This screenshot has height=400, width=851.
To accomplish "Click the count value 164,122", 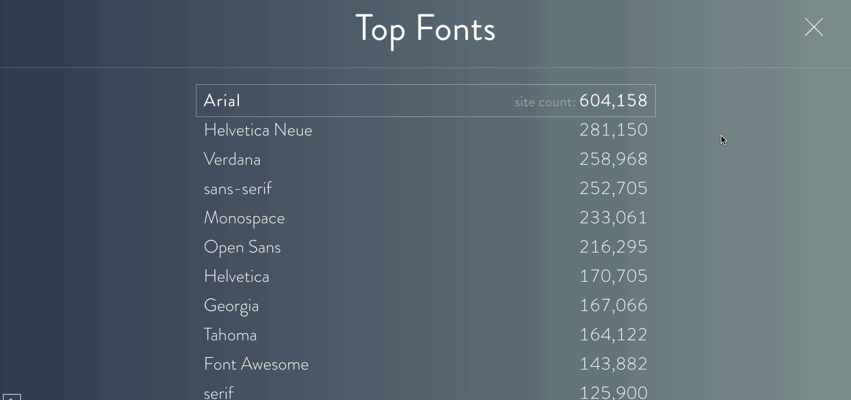I will pos(613,335).
